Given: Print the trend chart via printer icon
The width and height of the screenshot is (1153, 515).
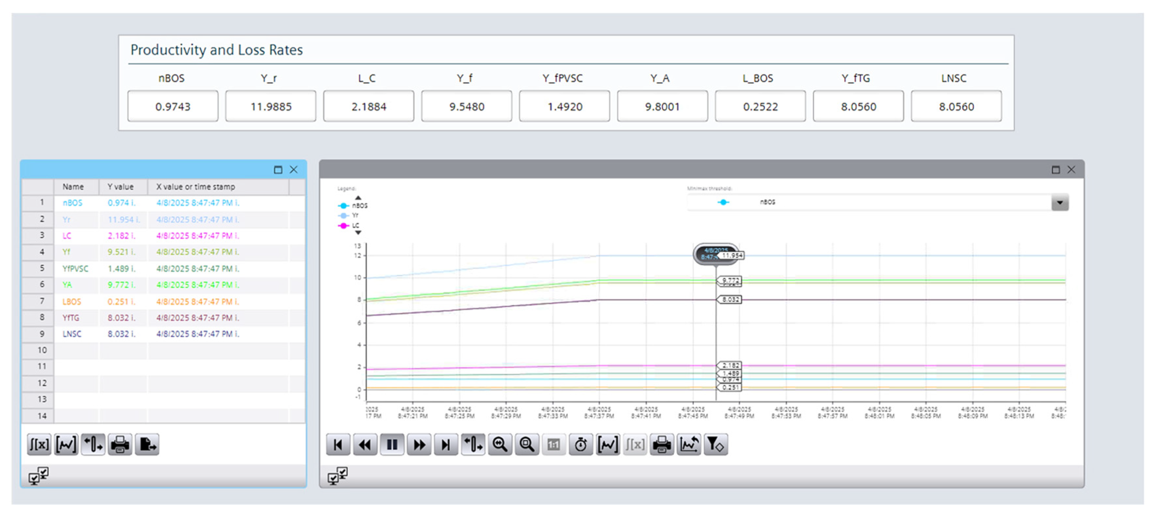Looking at the screenshot, I should [662, 444].
